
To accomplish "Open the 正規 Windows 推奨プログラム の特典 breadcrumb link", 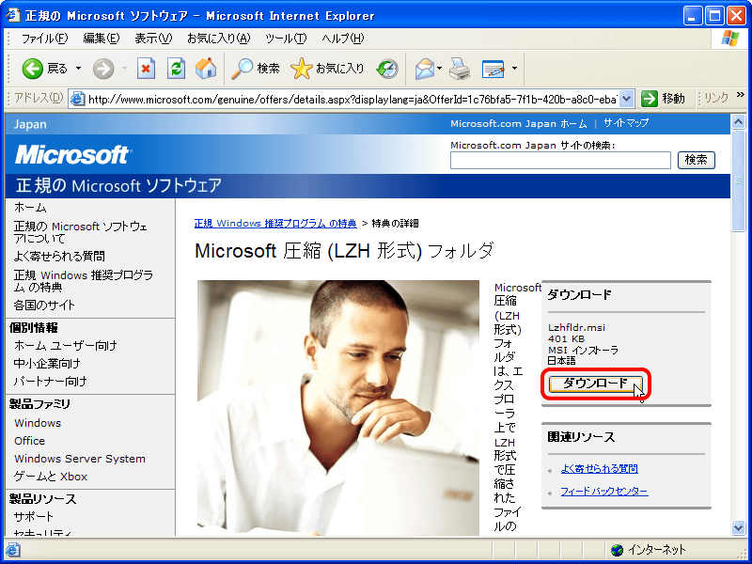I will [x=275, y=224].
